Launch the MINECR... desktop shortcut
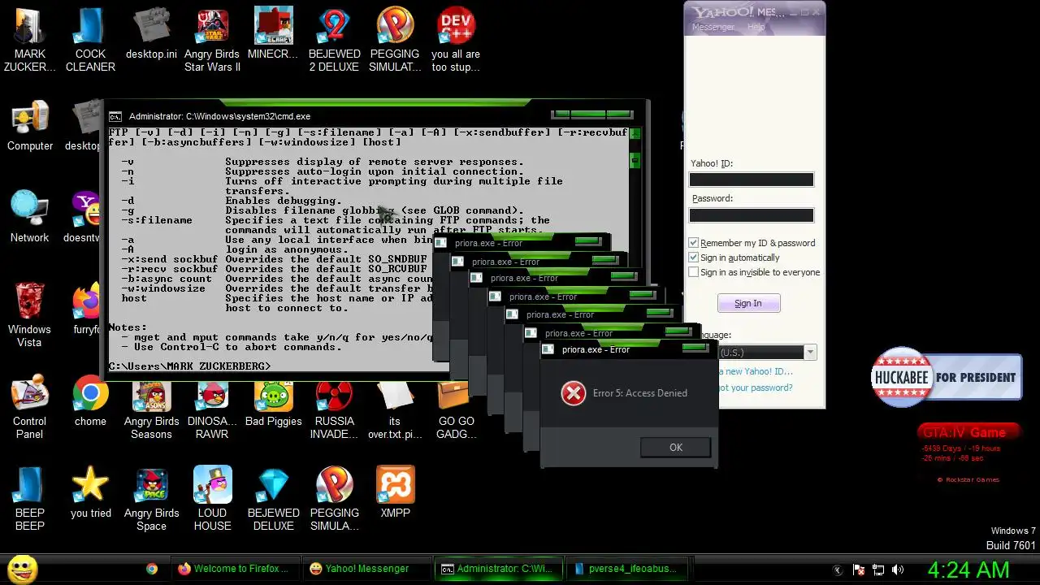The image size is (1040, 585). click(x=273, y=34)
